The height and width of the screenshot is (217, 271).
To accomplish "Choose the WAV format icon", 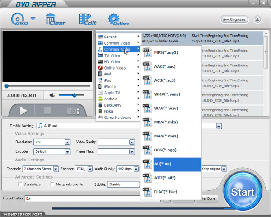I will click(147, 108).
